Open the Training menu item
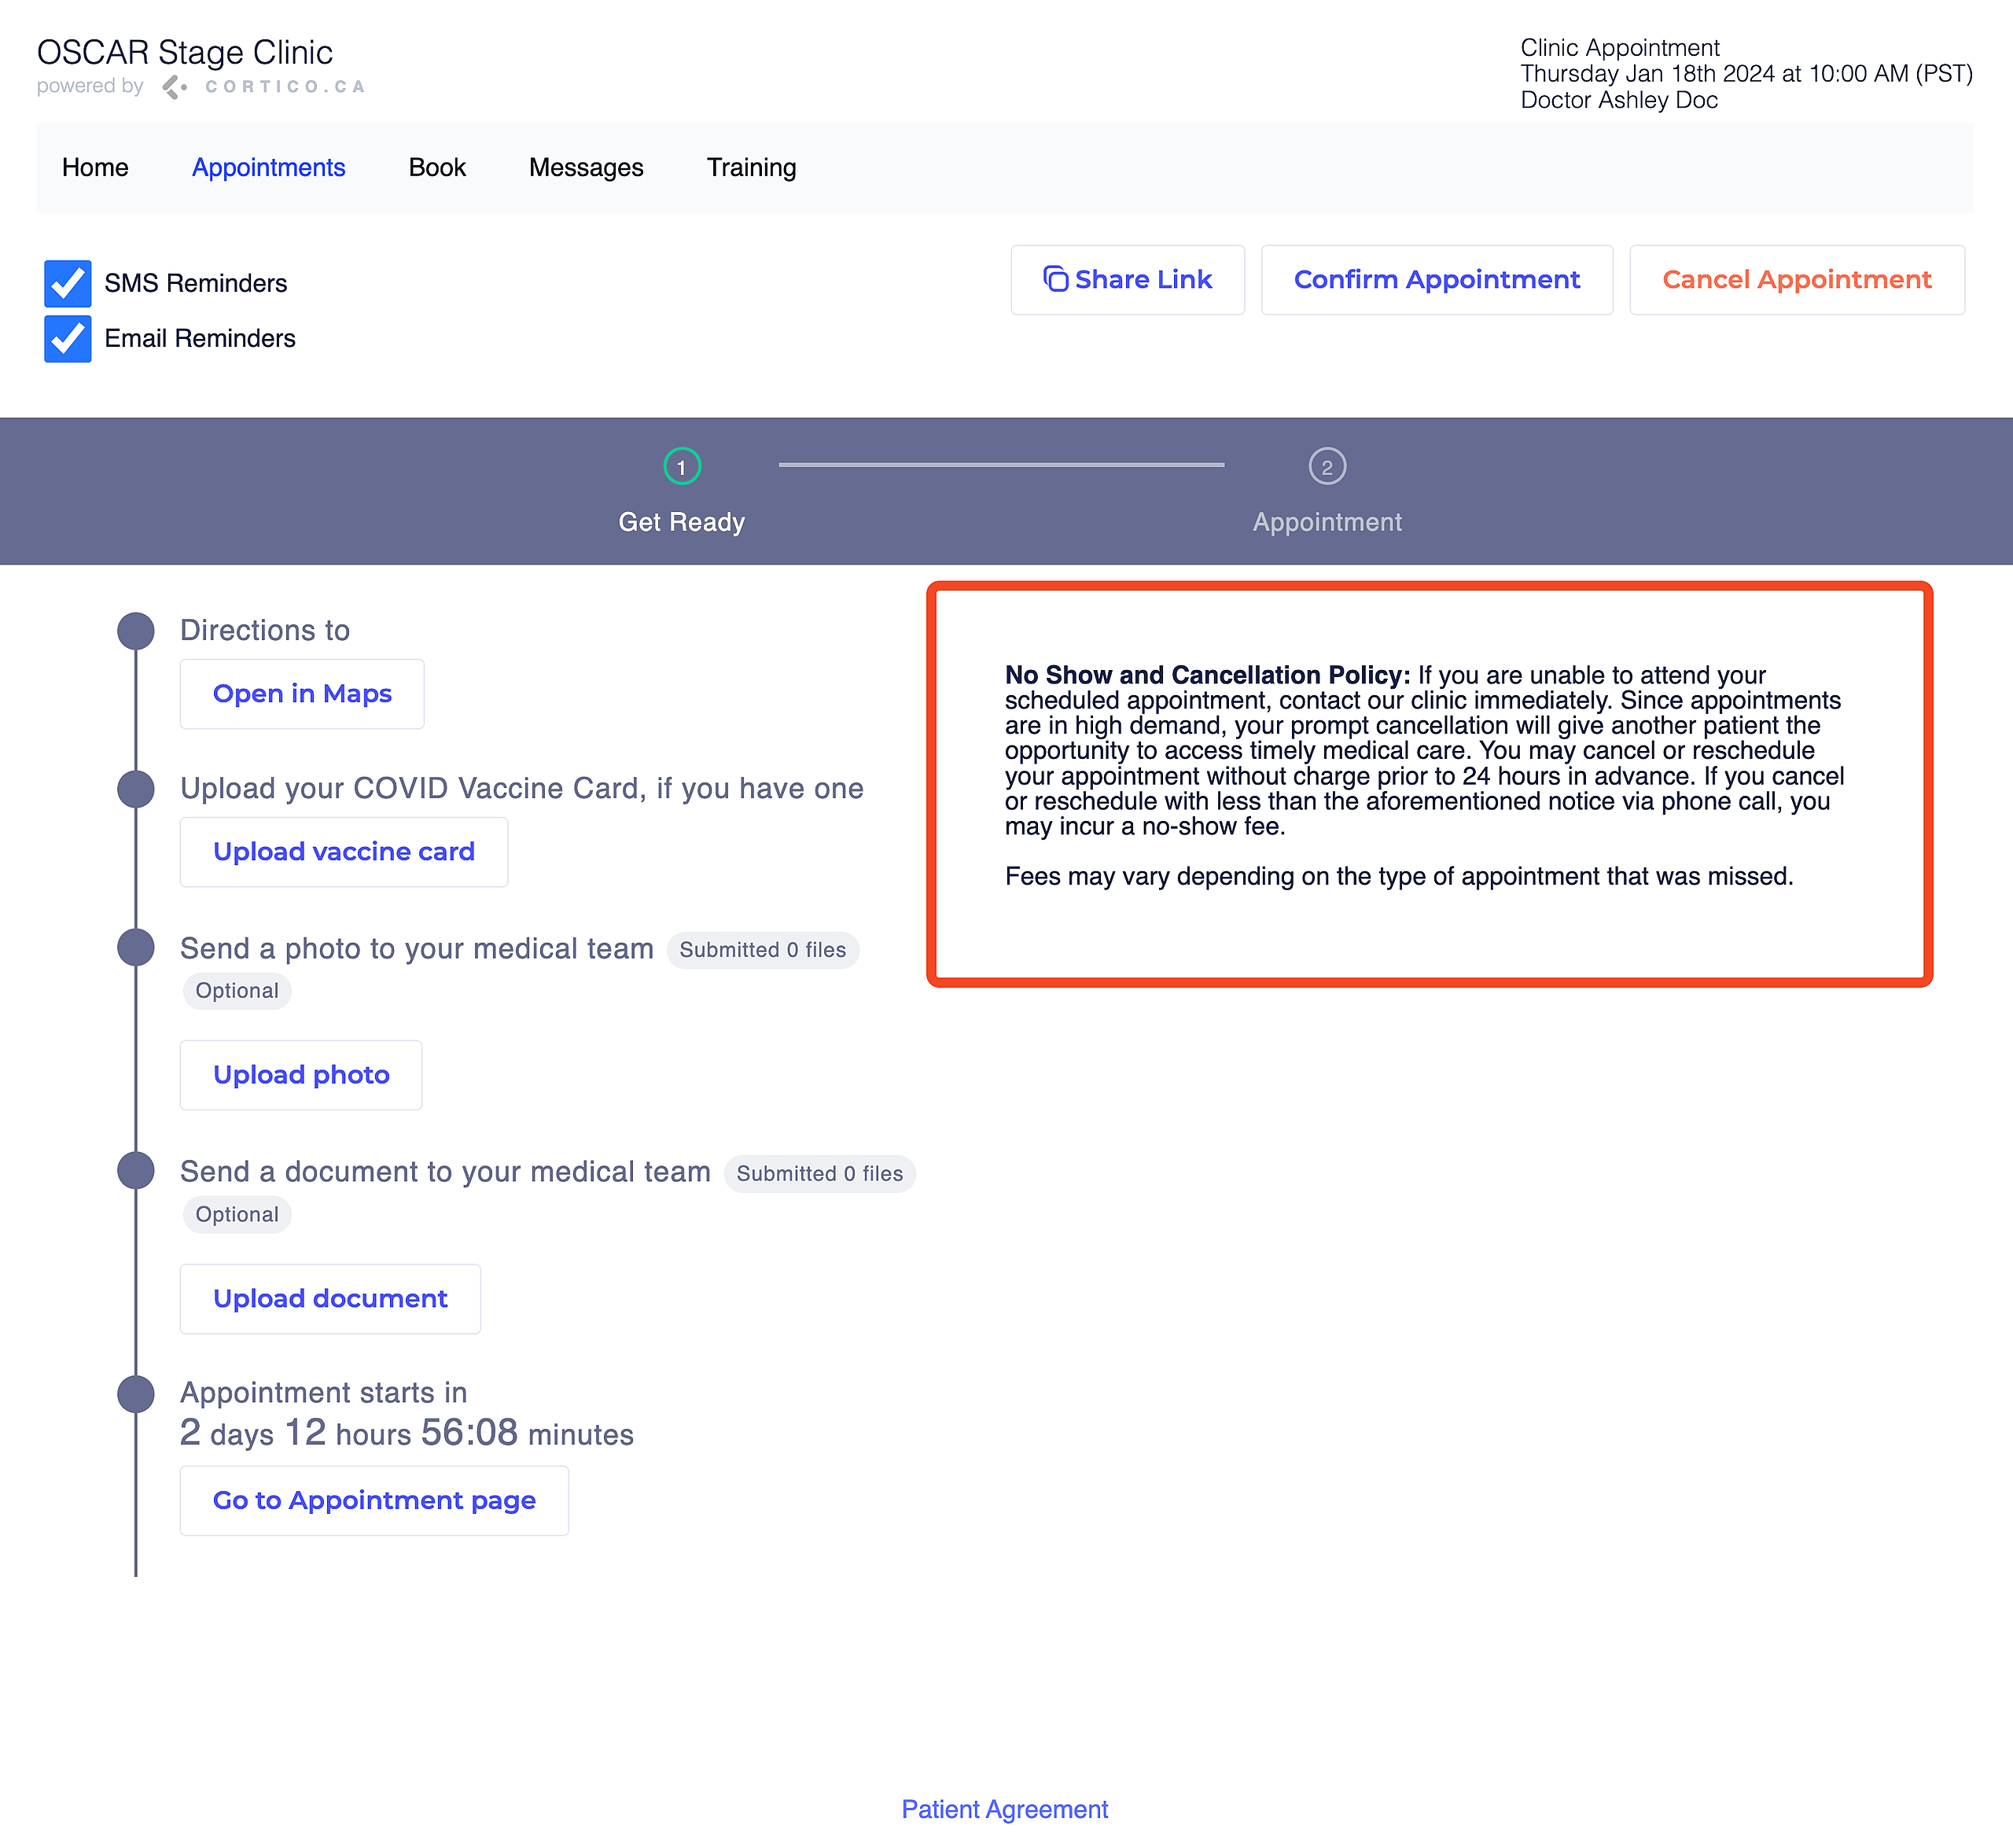Viewport: 2013px width, 1848px height. point(751,167)
